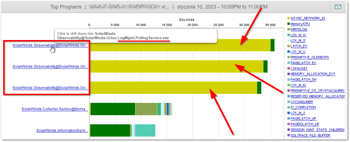This screenshot has width=350, height=142.
Task: Click InformationService bar's dark green Memory/CPU segment
Action: [110, 131]
